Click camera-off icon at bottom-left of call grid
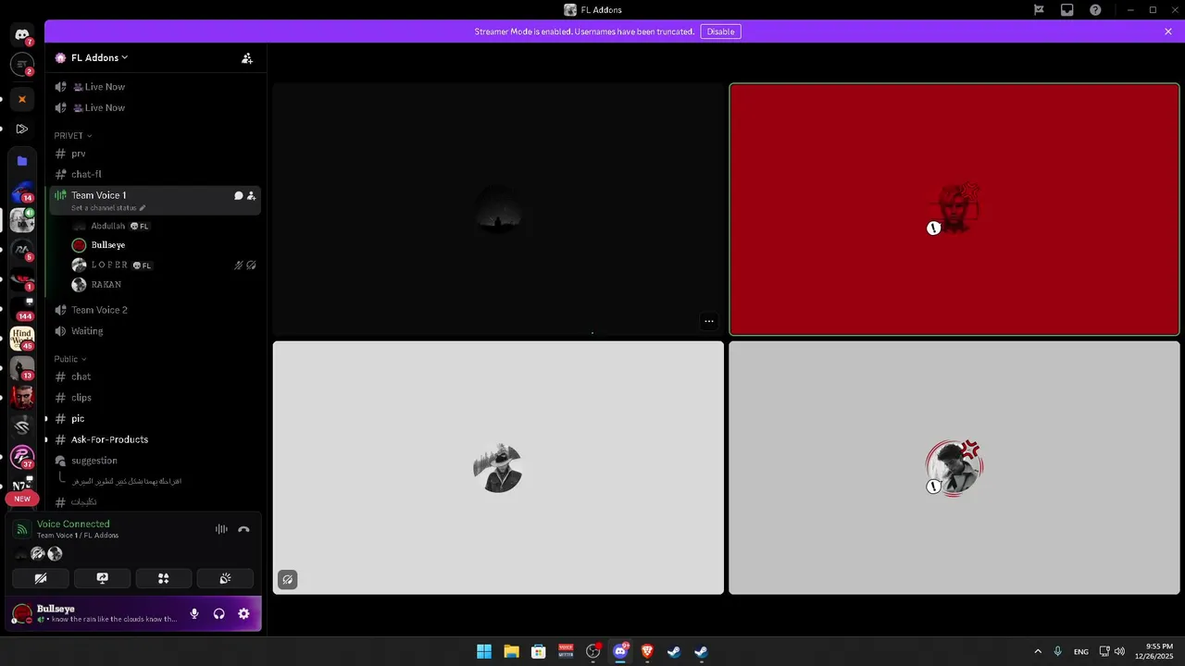The width and height of the screenshot is (1185, 666). coord(288,580)
